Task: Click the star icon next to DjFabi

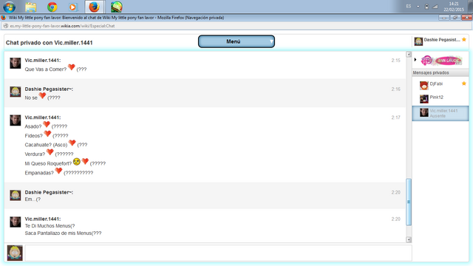Action: (x=464, y=83)
